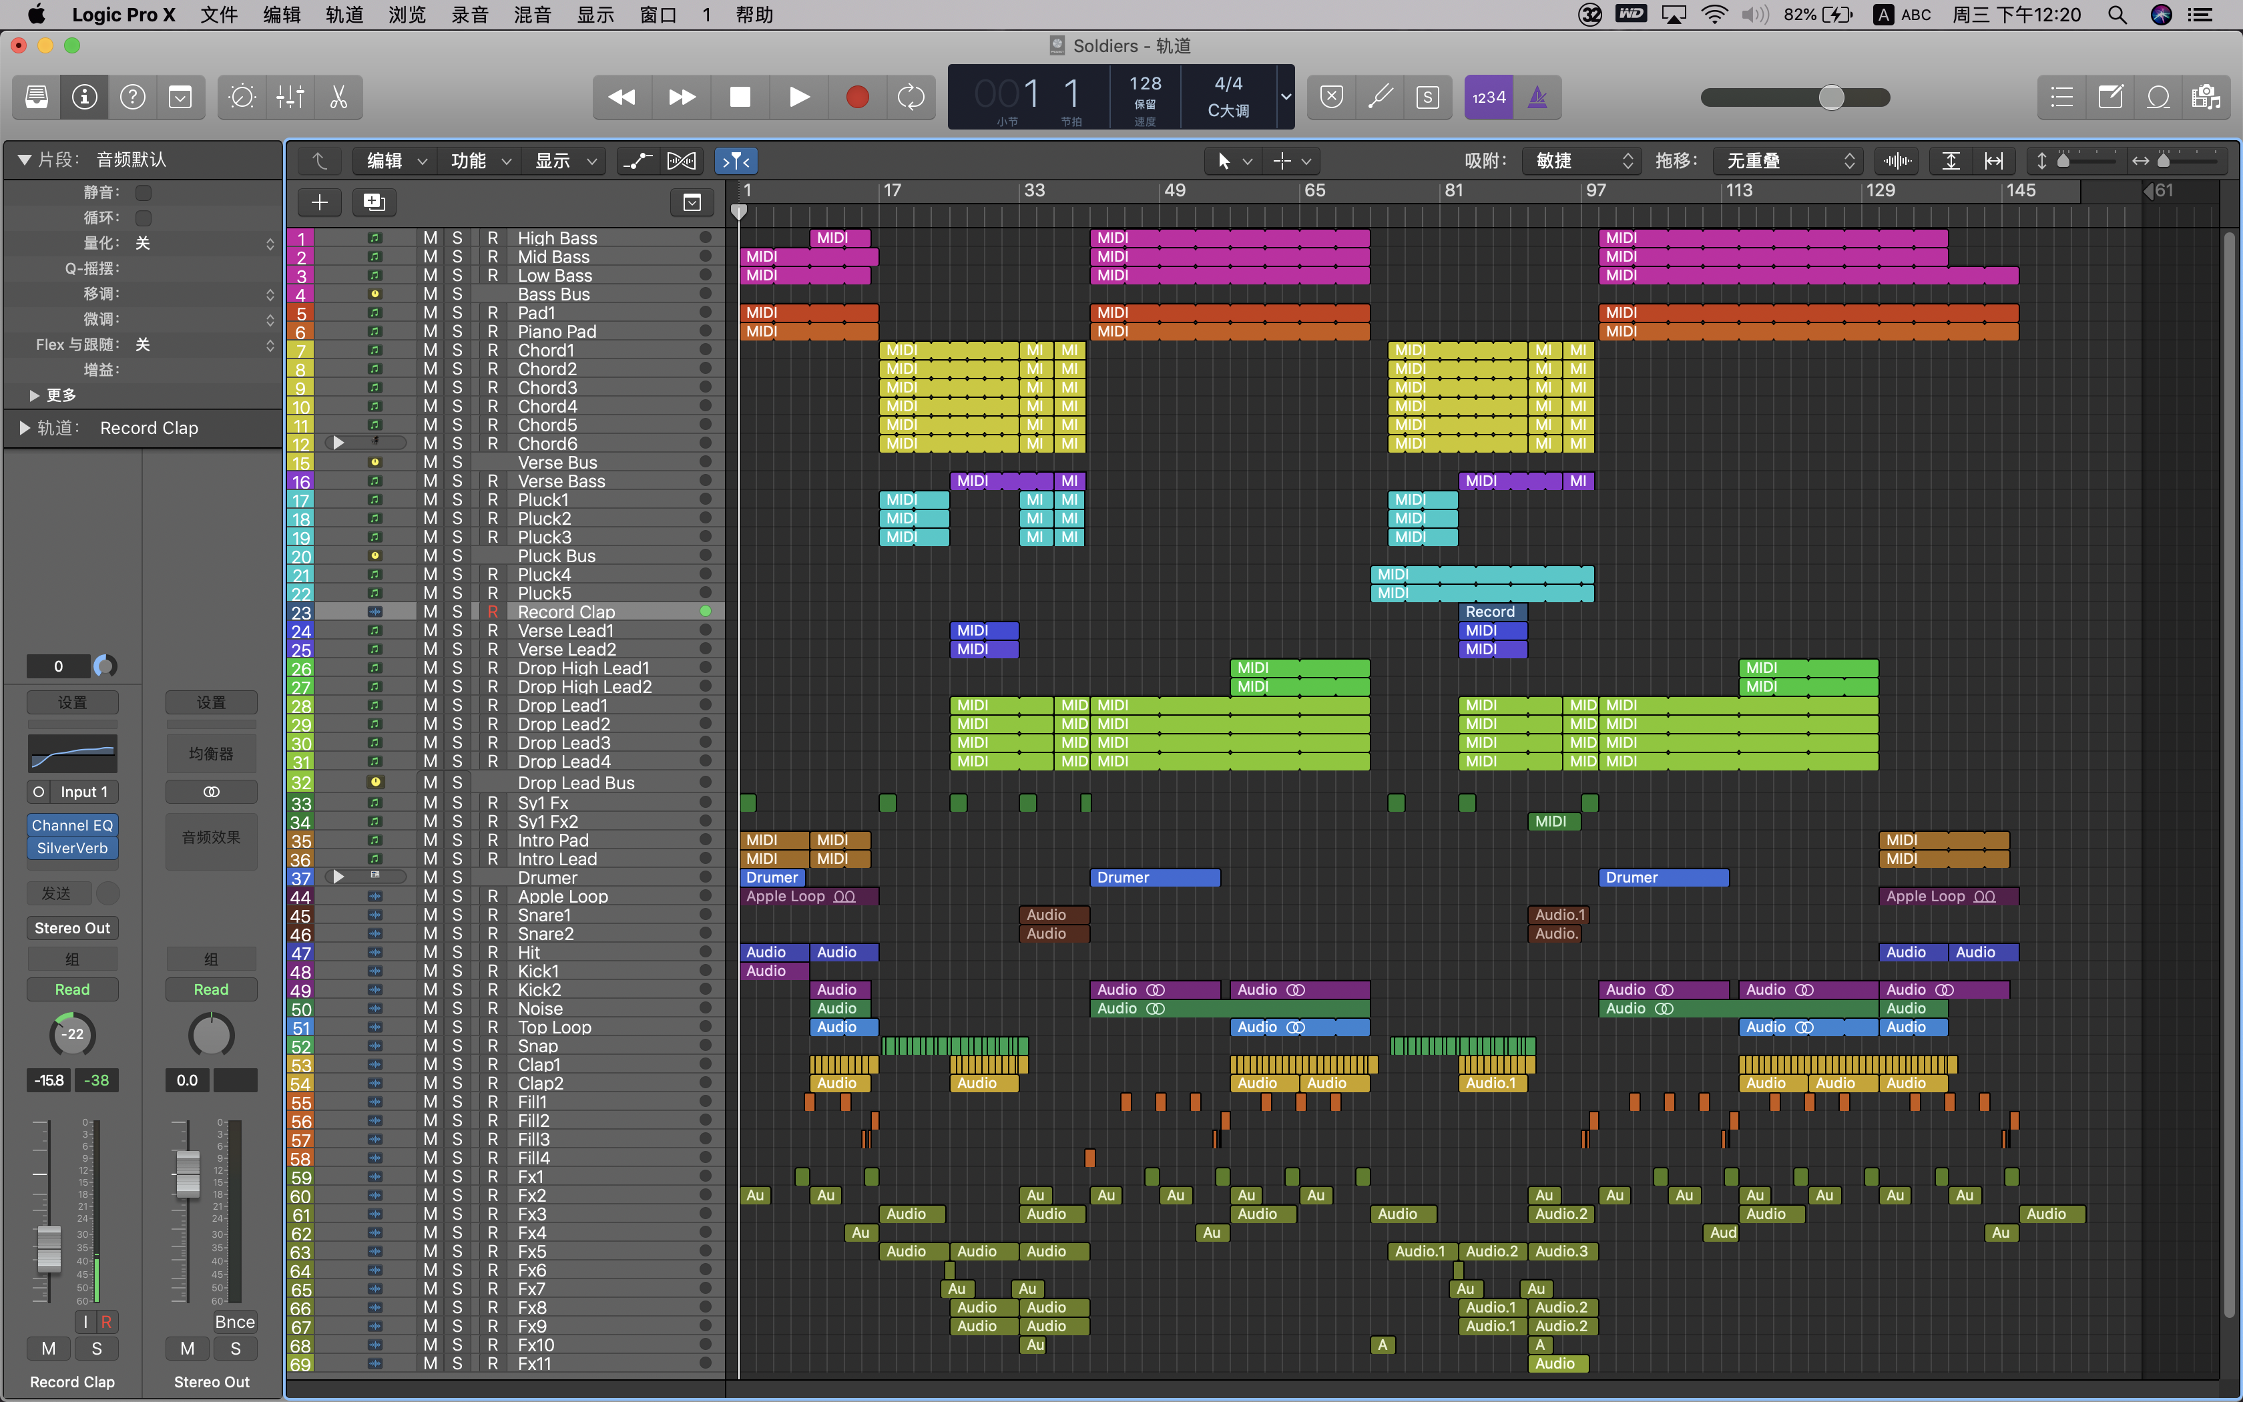The width and height of the screenshot is (2243, 1402).
Task: Toggle the Solo S button in control bar
Action: click(x=1429, y=96)
